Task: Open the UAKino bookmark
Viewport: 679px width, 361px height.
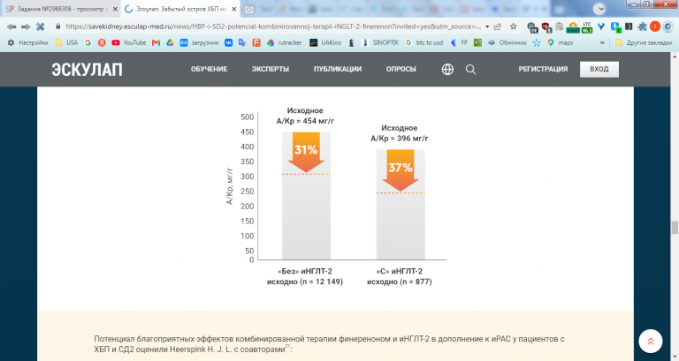Action: coord(325,42)
